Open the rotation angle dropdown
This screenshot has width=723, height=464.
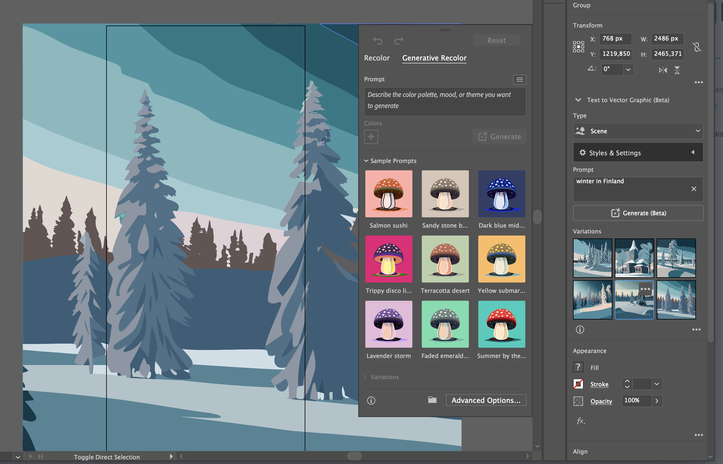(x=628, y=70)
